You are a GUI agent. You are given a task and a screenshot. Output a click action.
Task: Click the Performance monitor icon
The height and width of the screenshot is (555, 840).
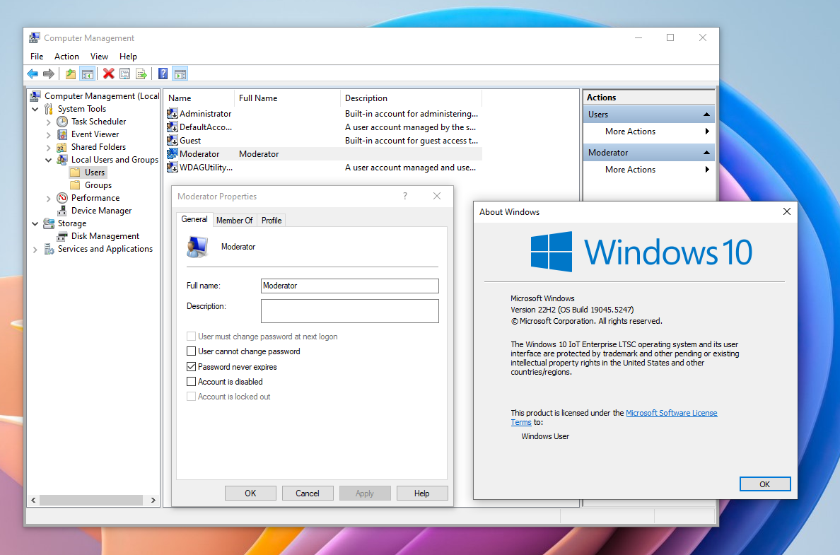(63, 198)
